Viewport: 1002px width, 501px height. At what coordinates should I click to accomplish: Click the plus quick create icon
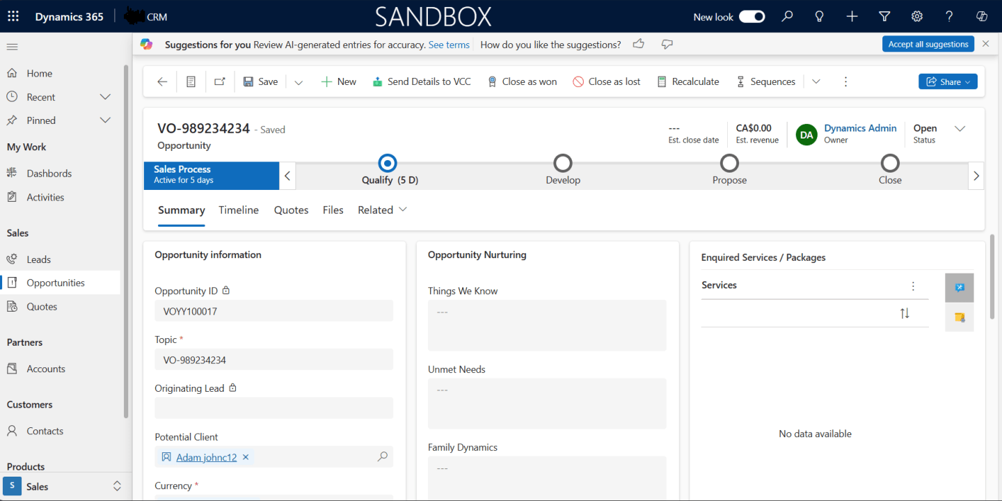click(852, 17)
